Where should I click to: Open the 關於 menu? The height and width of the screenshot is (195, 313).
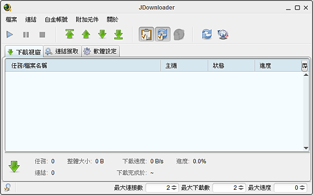click(112, 19)
